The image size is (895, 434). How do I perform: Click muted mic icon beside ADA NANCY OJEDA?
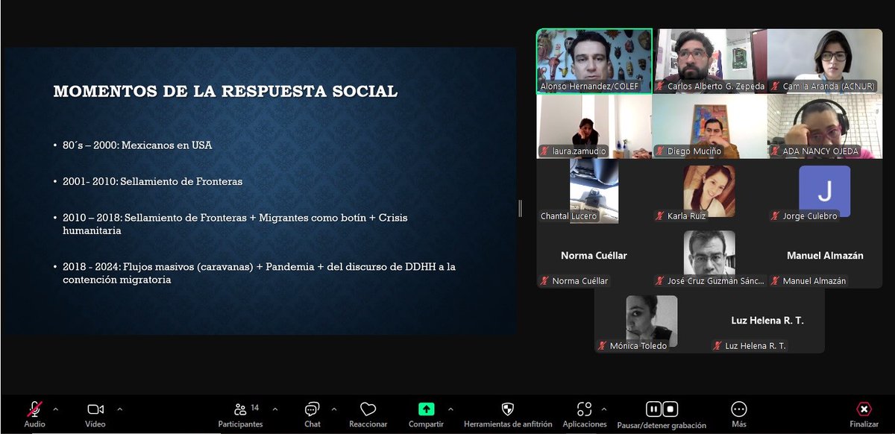point(775,151)
